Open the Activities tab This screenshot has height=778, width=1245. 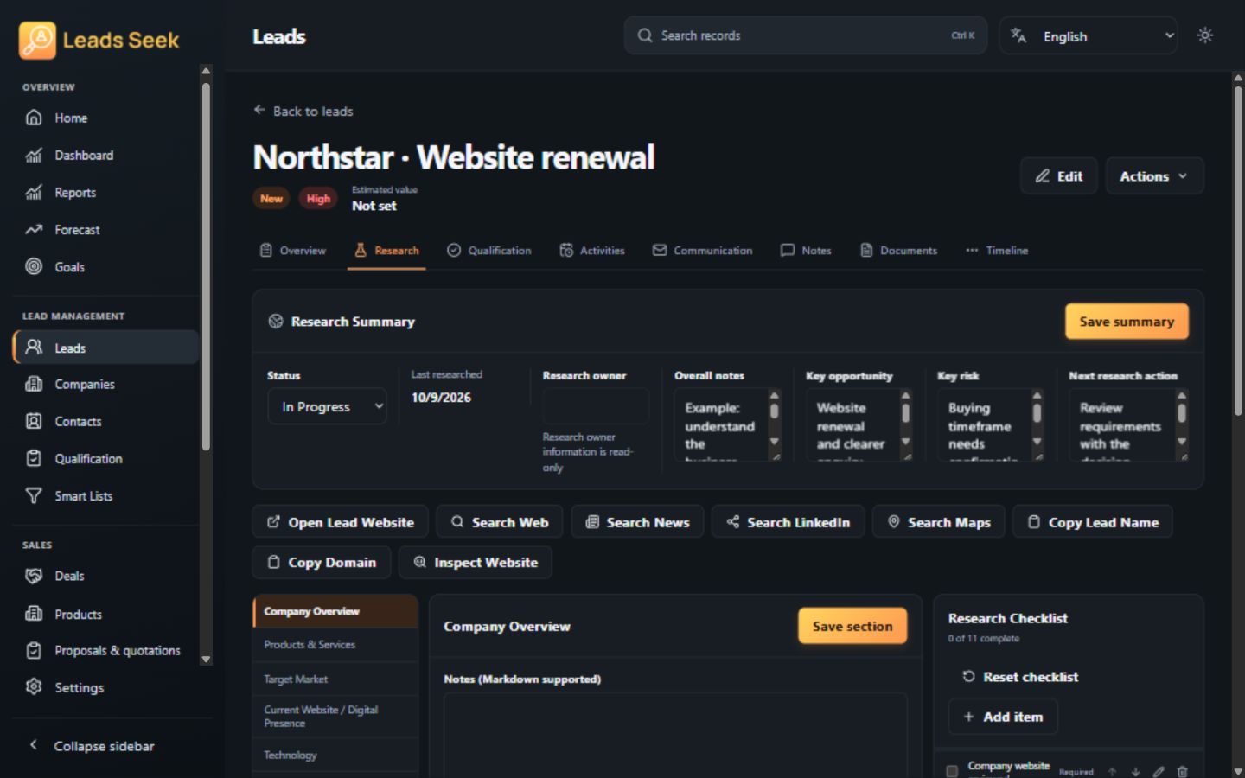coord(592,251)
